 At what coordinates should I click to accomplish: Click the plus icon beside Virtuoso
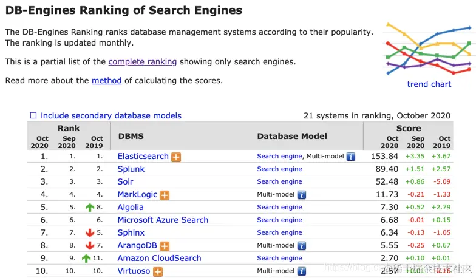pos(158,271)
